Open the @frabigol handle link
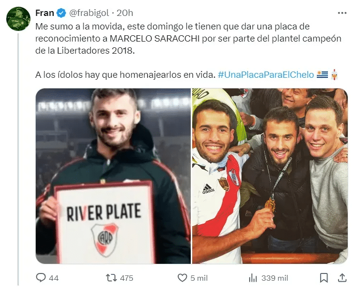354x287 pixels. (89, 13)
